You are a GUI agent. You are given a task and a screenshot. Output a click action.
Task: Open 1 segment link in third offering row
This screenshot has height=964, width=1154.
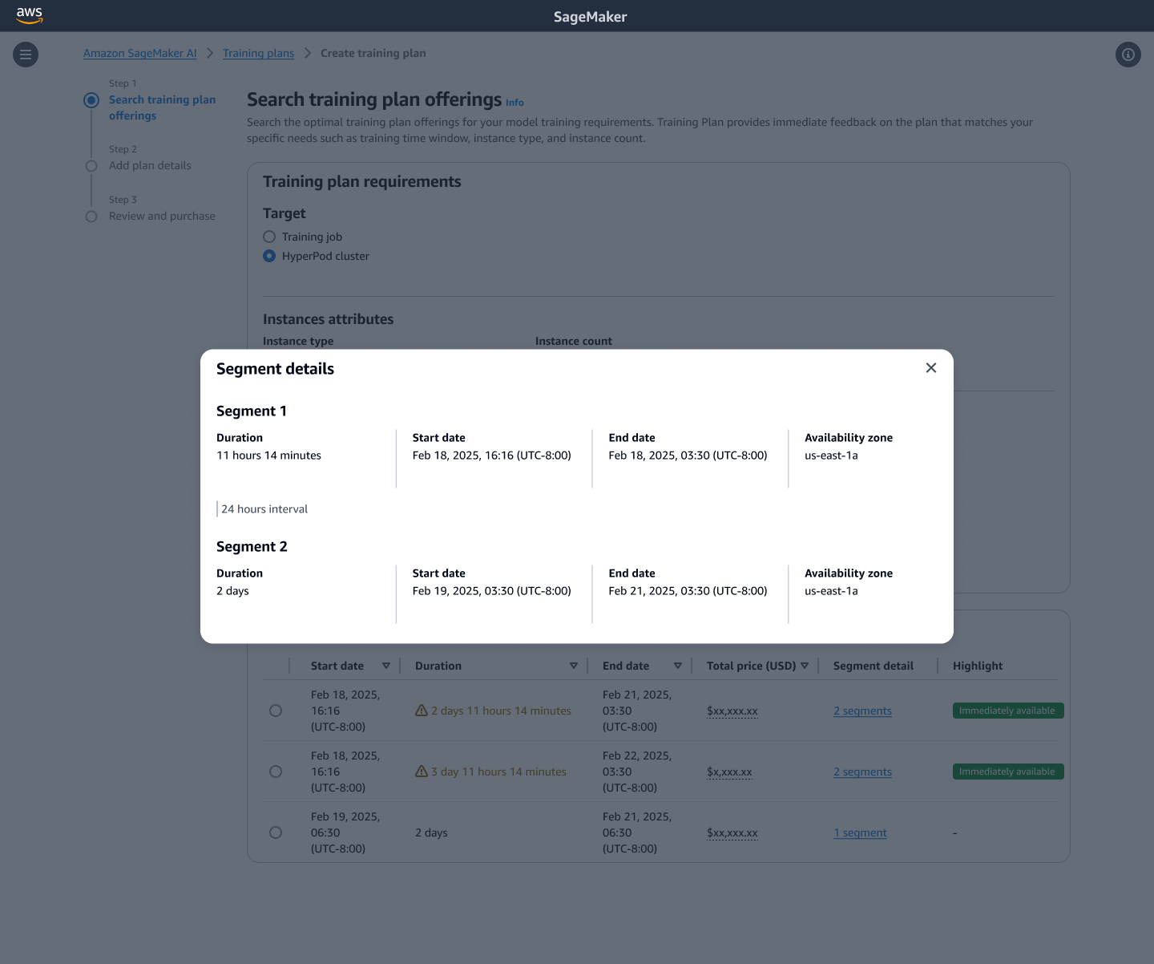[x=860, y=832]
